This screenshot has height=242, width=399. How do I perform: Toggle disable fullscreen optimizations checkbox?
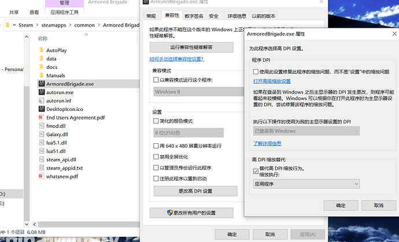pyautogui.click(x=156, y=157)
